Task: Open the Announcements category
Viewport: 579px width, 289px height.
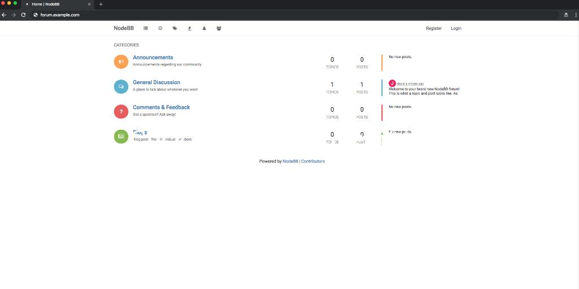Action: click(153, 58)
